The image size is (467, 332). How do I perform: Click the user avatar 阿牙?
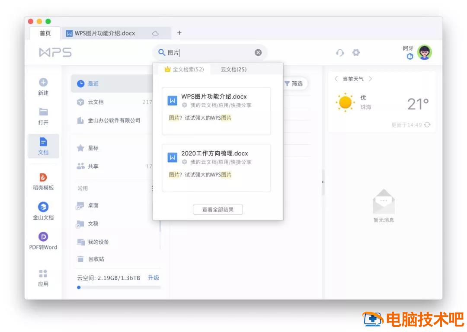point(425,52)
